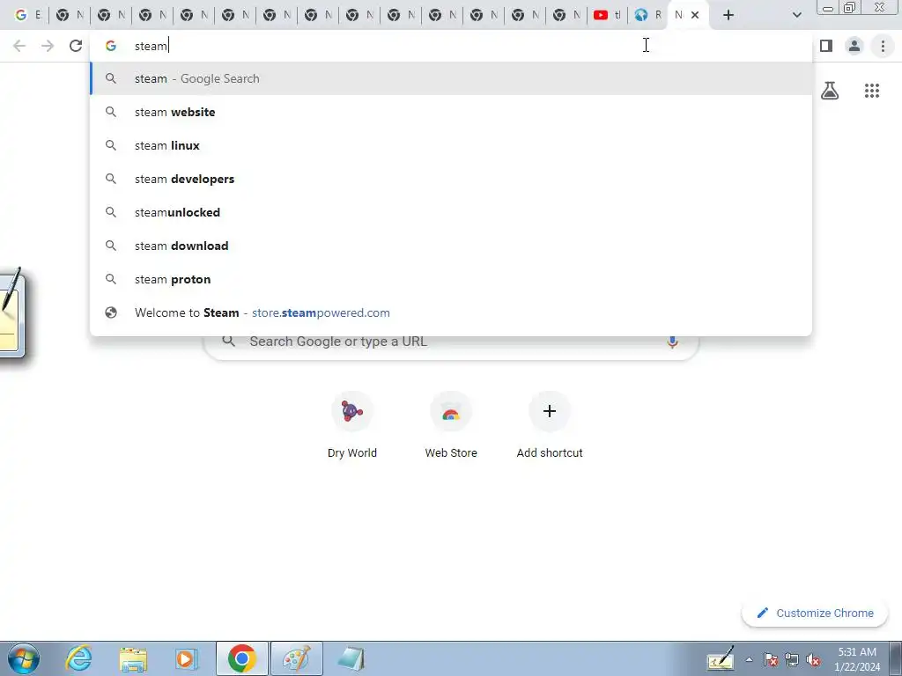Screen dimensions: 902x676
Task: Open the store.steampowered.com suggestion
Action: (x=451, y=312)
